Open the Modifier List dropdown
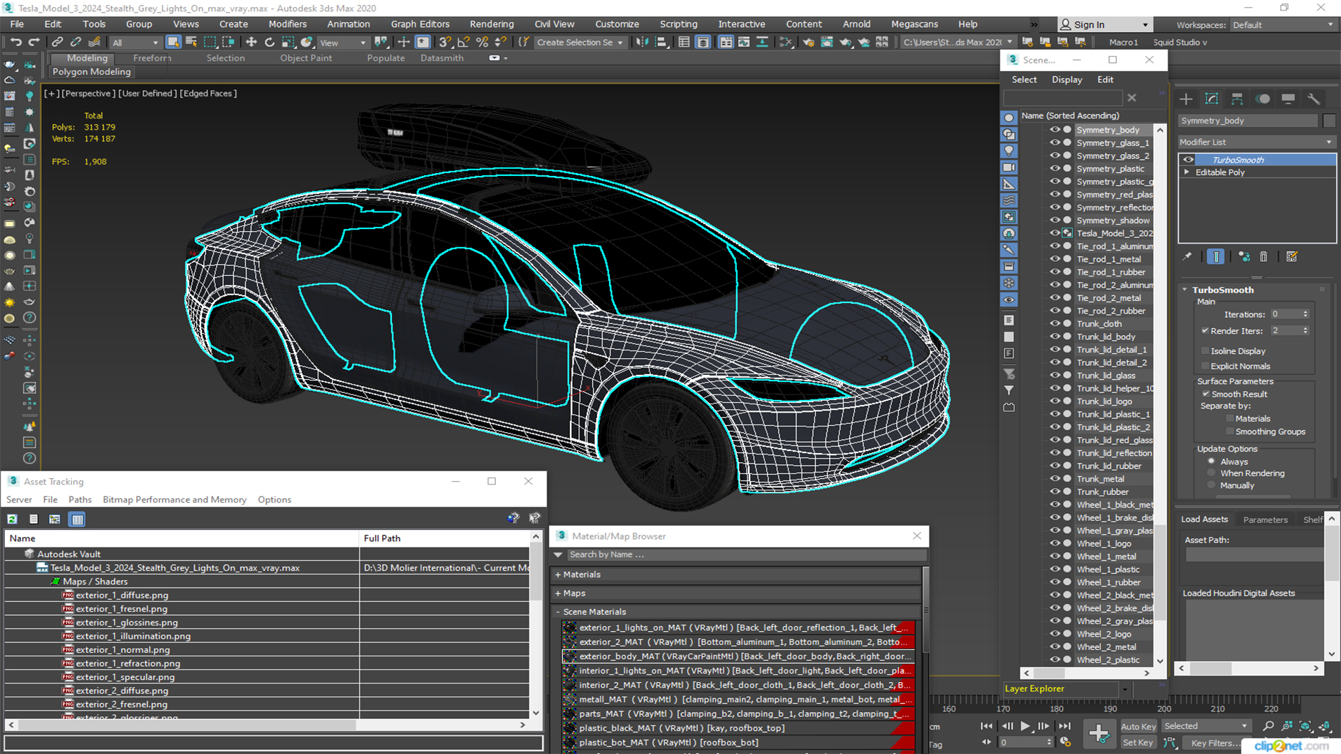The width and height of the screenshot is (1341, 754). pos(1256,142)
